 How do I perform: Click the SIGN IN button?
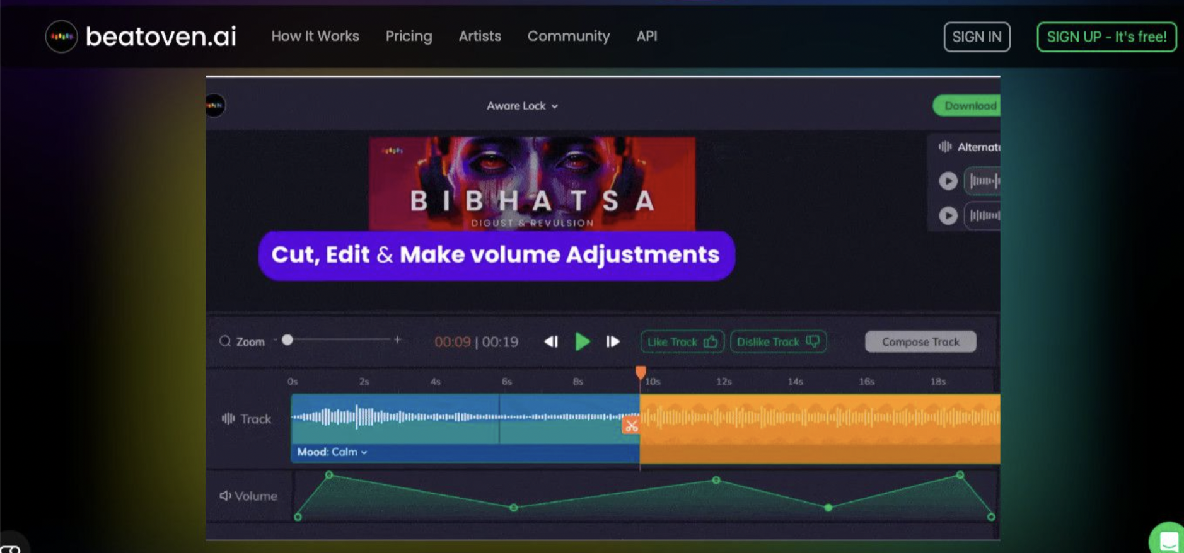977,37
